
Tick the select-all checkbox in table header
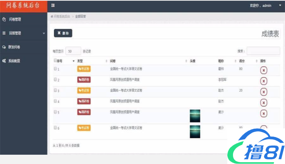pos(55,61)
